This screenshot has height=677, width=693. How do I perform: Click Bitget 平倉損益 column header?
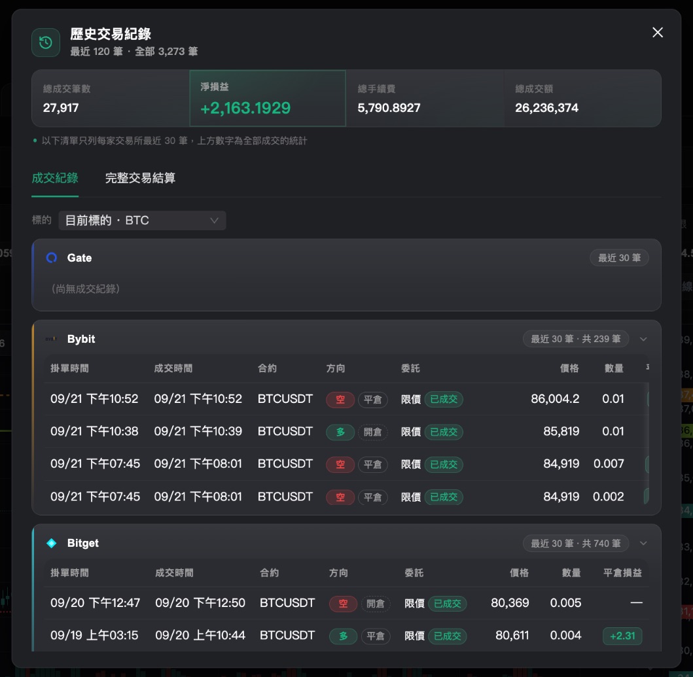[622, 573]
